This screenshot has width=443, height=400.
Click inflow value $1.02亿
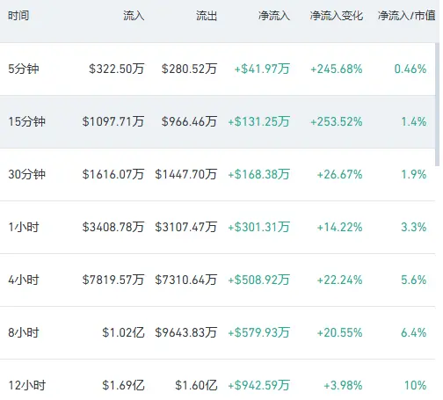[x=123, y=332]
